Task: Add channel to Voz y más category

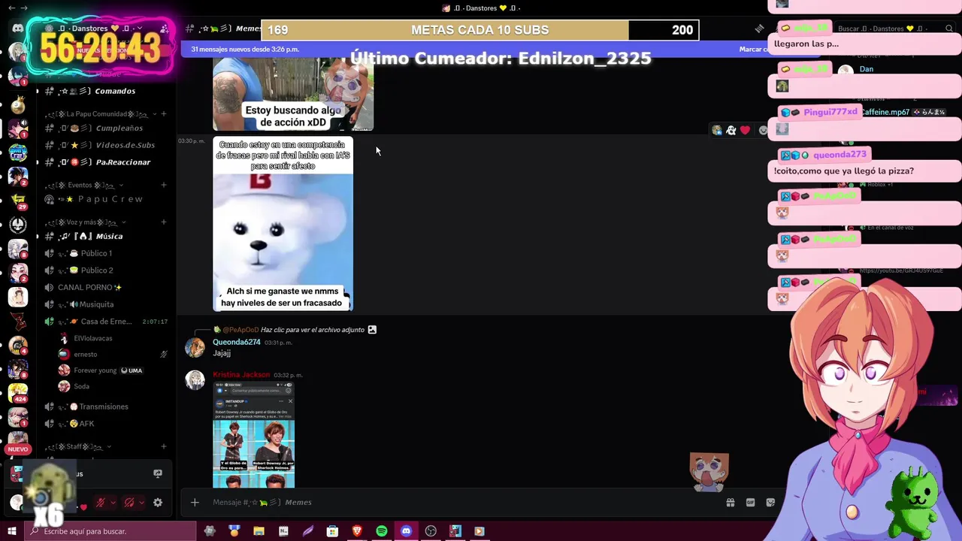Action: (x=163, y=222)
